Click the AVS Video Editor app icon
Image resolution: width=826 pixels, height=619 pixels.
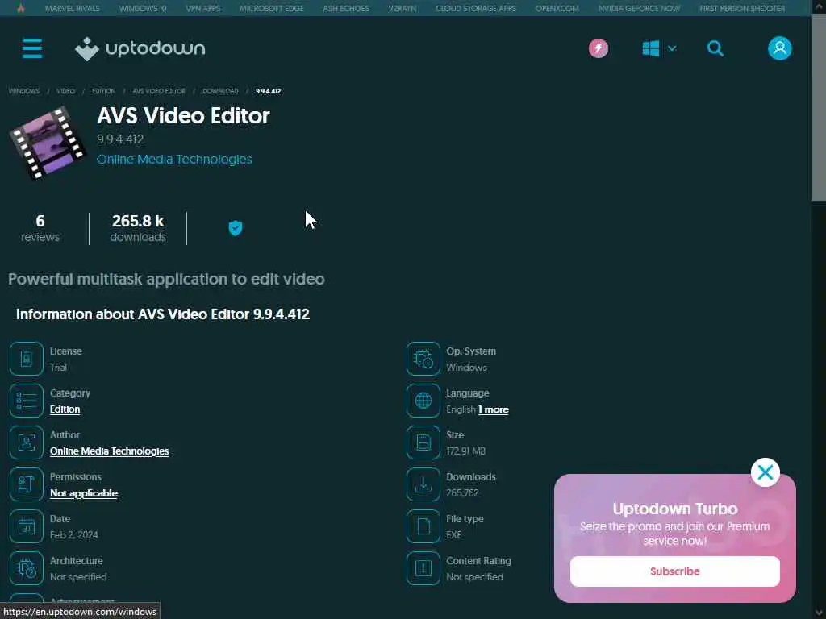47,142
